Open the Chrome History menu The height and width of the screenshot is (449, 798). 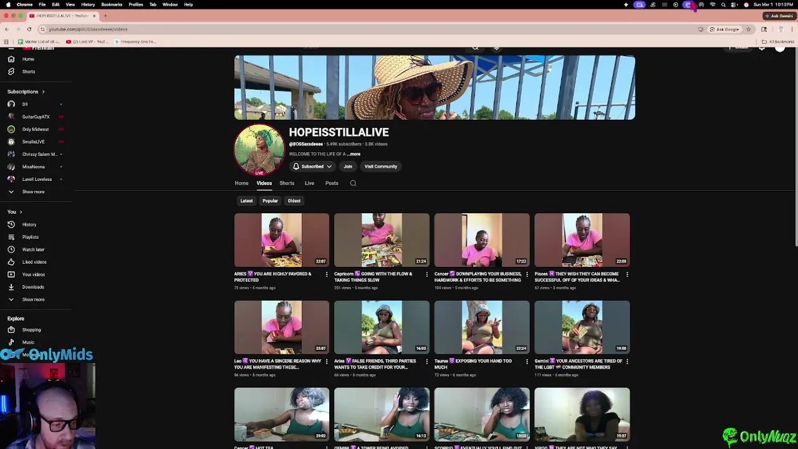point(88,4)
